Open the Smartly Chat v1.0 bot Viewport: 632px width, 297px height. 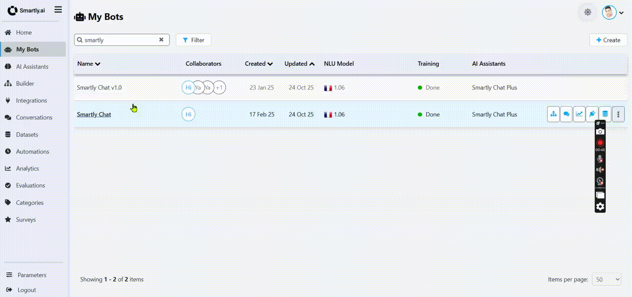click(x=99, y=88)
